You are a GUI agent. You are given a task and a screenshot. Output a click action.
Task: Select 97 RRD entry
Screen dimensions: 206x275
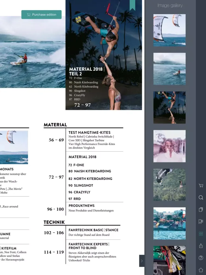74,199
